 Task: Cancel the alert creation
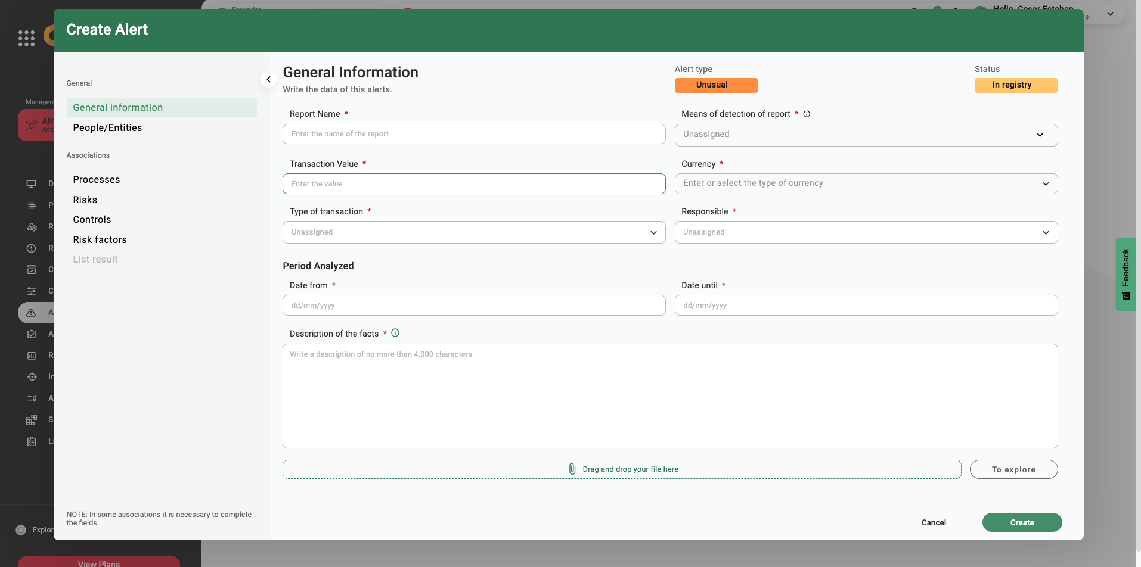click(933, 522)
